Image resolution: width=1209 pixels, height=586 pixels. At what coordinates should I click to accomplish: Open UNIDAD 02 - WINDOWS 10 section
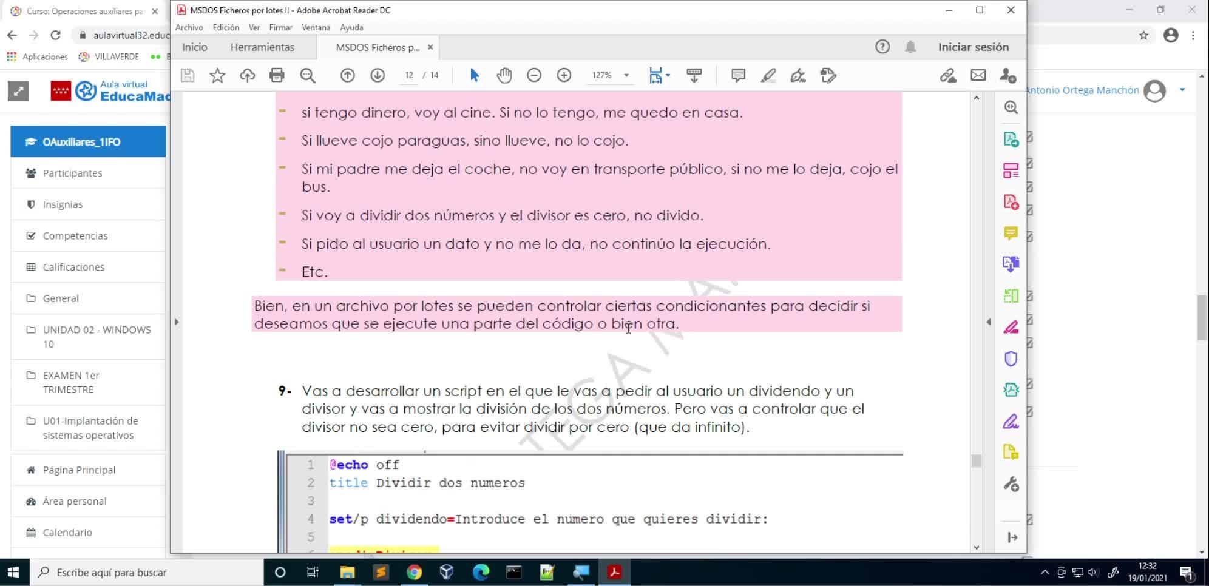pos(88,337)
